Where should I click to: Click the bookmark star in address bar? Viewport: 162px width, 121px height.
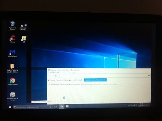[149, 76]
